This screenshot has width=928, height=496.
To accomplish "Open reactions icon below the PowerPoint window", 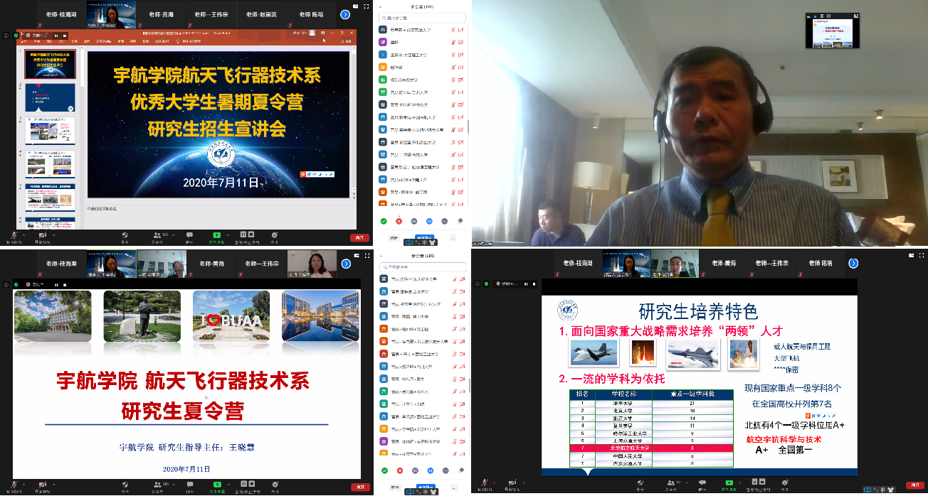I will coord(274,234).
